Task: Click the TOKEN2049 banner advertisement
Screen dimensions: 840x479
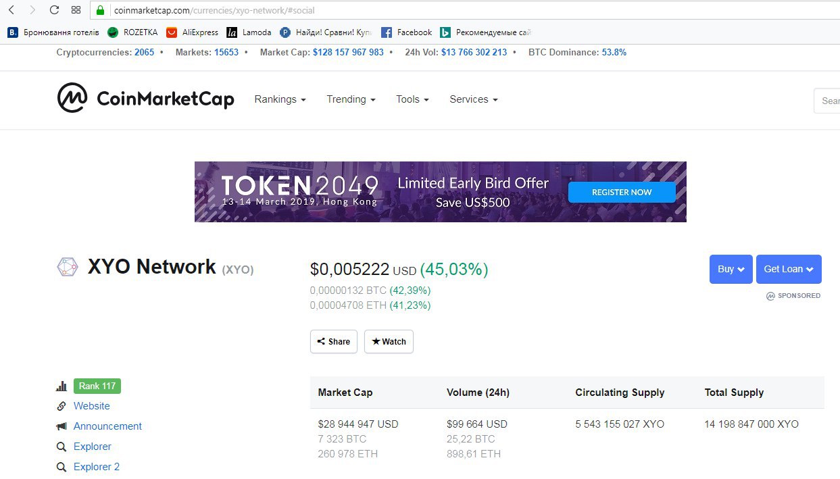Action: click(441, 192)
